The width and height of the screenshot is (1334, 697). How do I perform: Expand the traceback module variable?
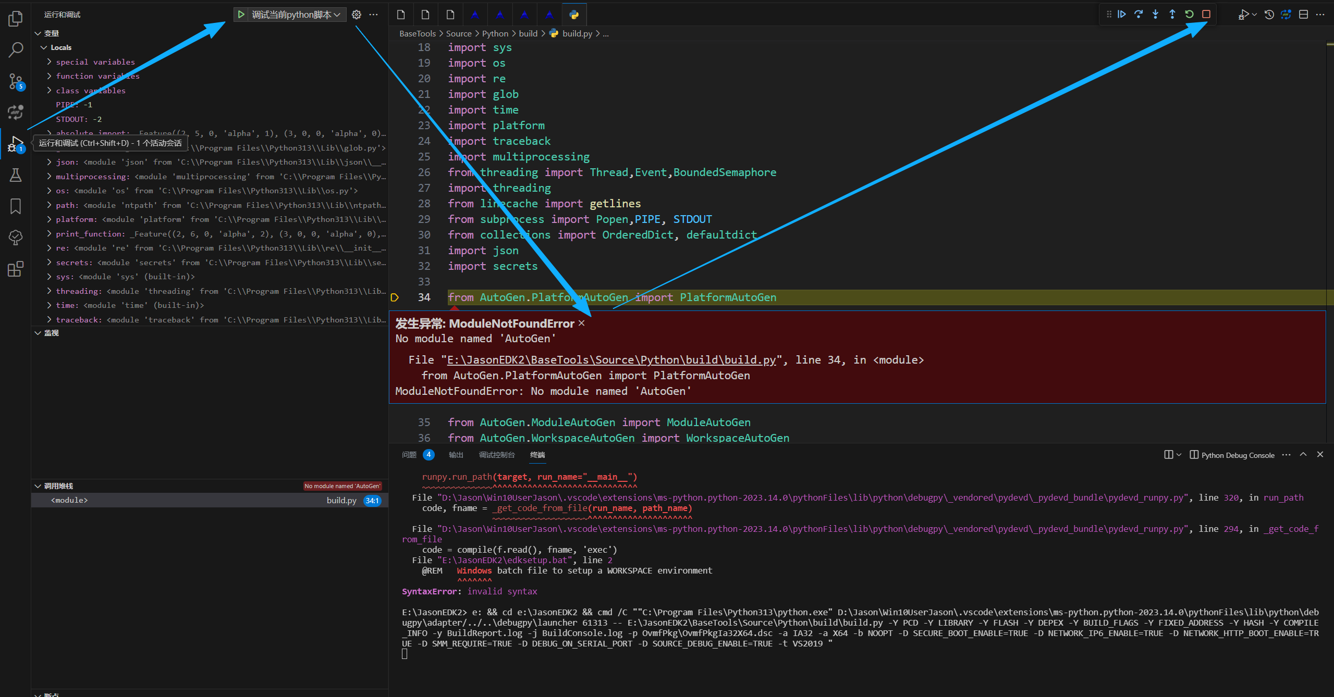click(49, 320)
